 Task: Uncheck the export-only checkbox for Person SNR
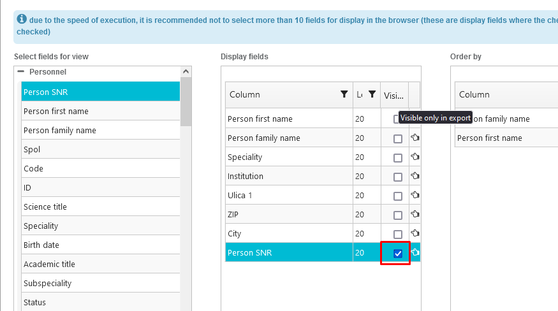click(398, 254)
